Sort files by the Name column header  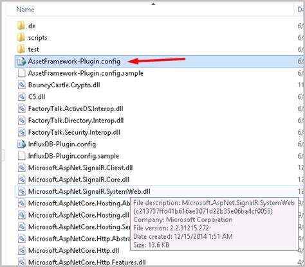pos(25,10)
